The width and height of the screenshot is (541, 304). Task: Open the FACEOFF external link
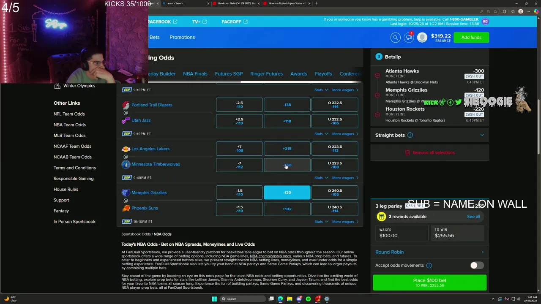click(x=235, y=22)
